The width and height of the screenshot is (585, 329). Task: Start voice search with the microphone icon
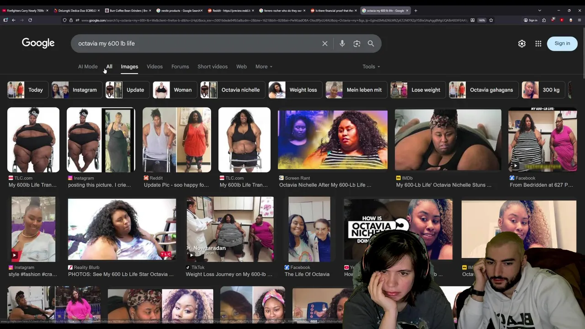tap(342, 43)
